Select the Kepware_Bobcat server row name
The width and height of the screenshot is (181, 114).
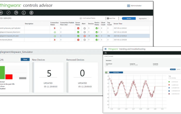click(x=6, y=40)
